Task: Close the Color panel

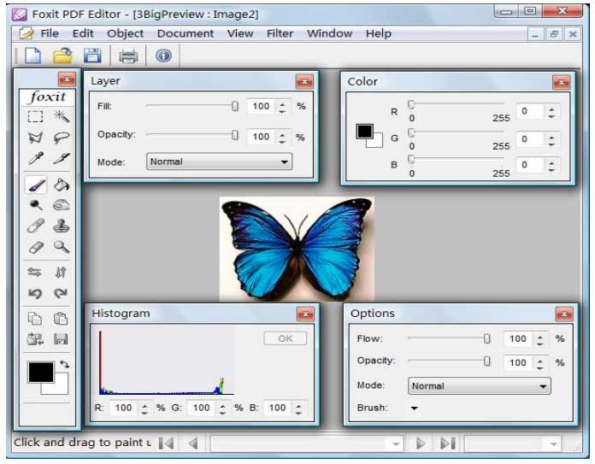Action: (561, 82)
